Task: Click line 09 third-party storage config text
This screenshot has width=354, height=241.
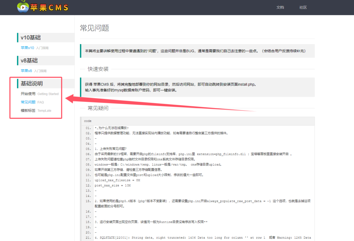Action: point(129,170)
